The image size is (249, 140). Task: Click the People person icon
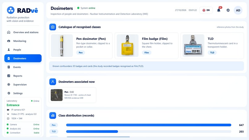[9, 50]
